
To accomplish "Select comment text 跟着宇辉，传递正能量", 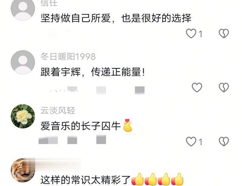I will 93,72.
